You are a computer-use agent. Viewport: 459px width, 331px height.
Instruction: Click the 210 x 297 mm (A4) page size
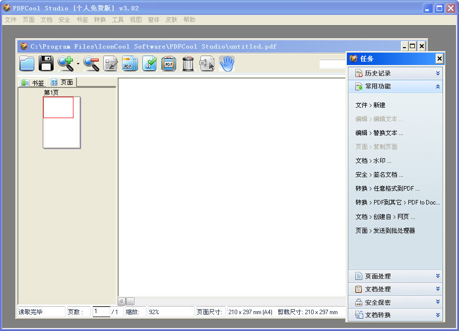click(250, 312)
